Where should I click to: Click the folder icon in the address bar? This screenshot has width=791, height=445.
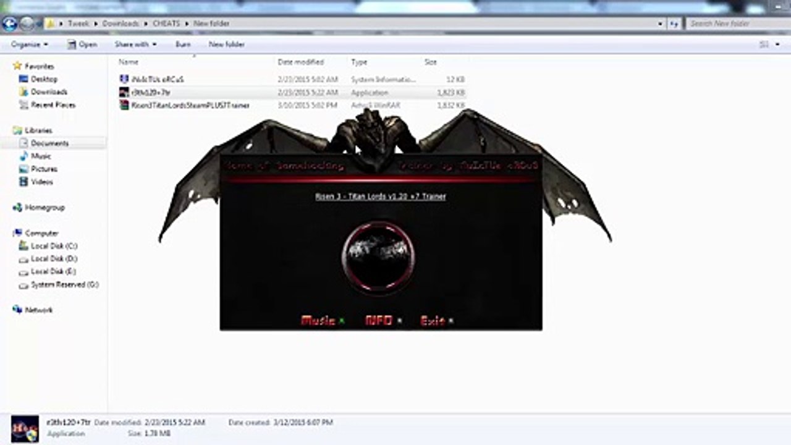(x=51, y=23)
